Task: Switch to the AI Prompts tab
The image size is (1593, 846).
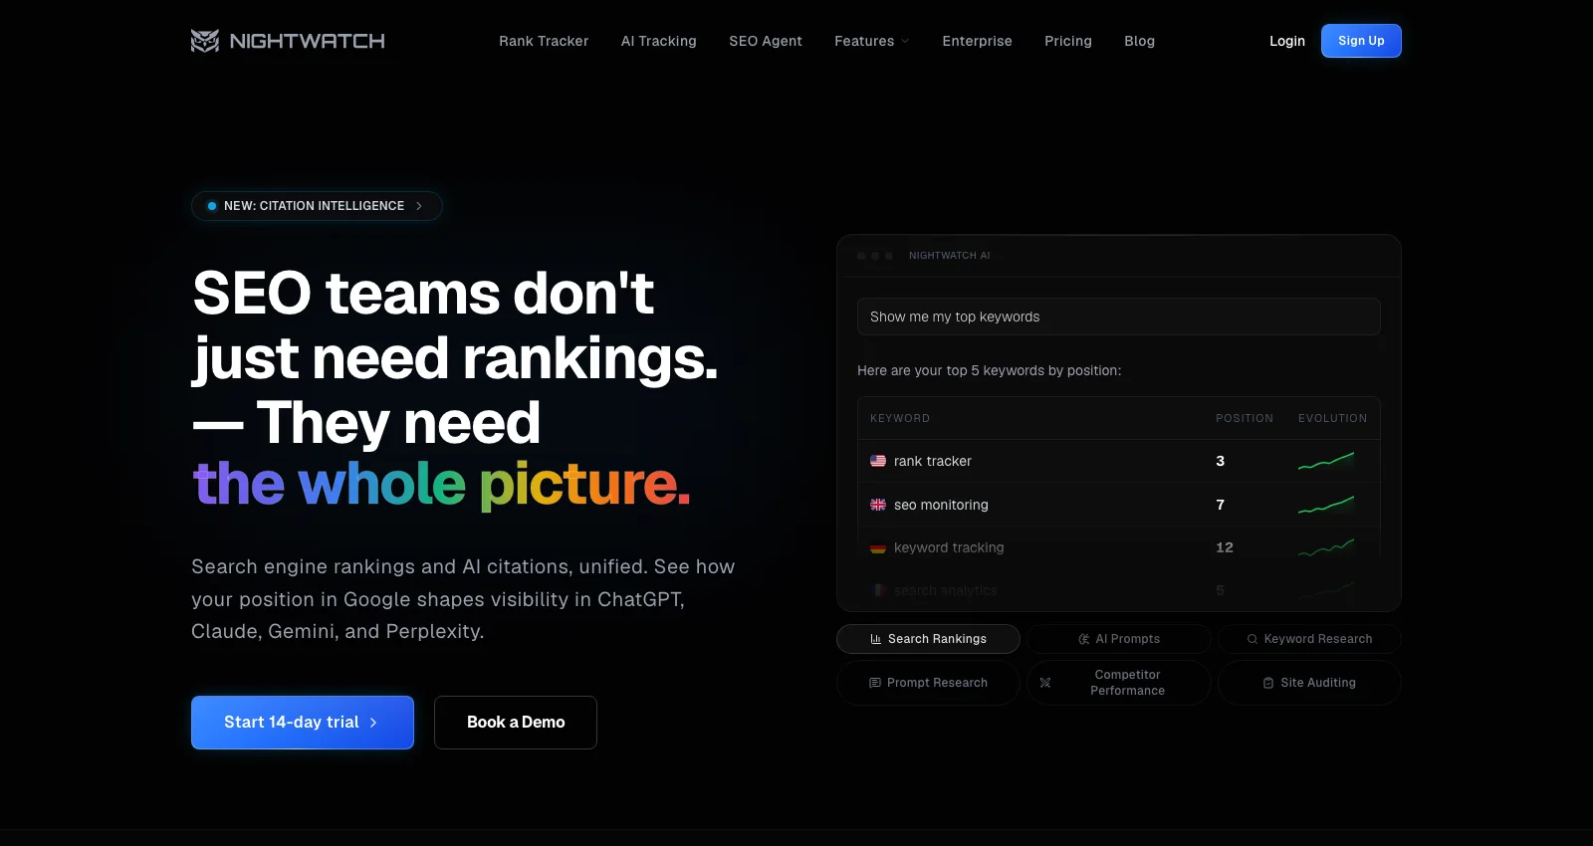Action: [1119, 639]
